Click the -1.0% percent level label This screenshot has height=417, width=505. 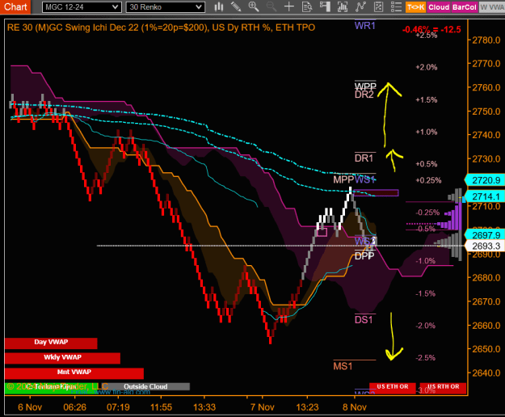pos(425,261)
